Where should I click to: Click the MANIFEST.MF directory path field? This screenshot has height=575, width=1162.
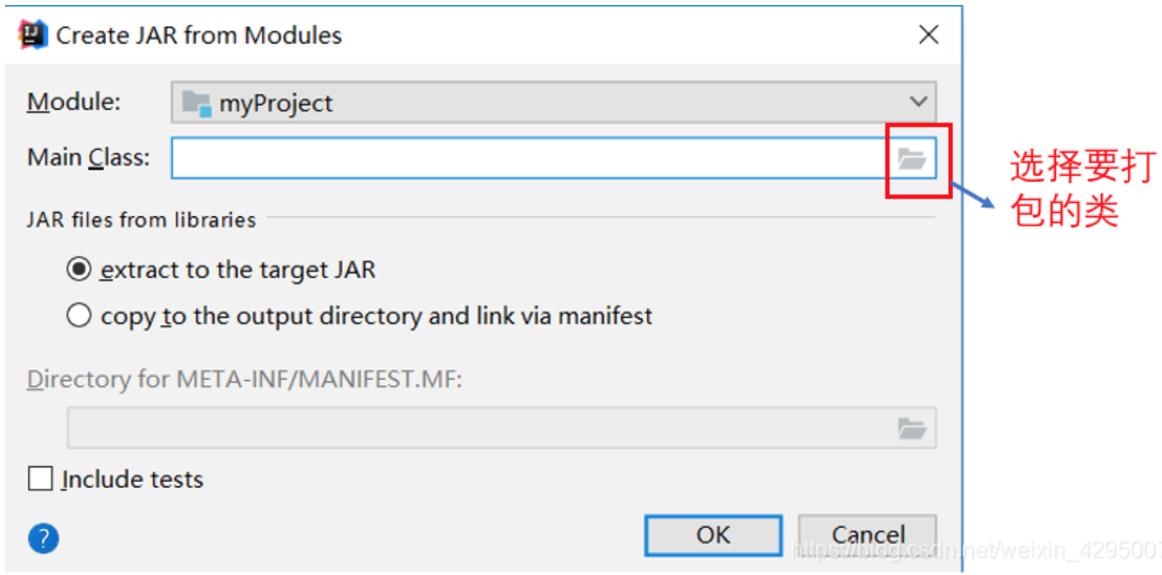click(477, 429)
